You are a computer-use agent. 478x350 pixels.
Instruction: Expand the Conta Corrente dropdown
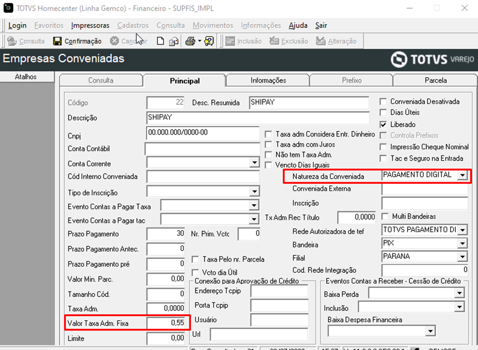254,163
